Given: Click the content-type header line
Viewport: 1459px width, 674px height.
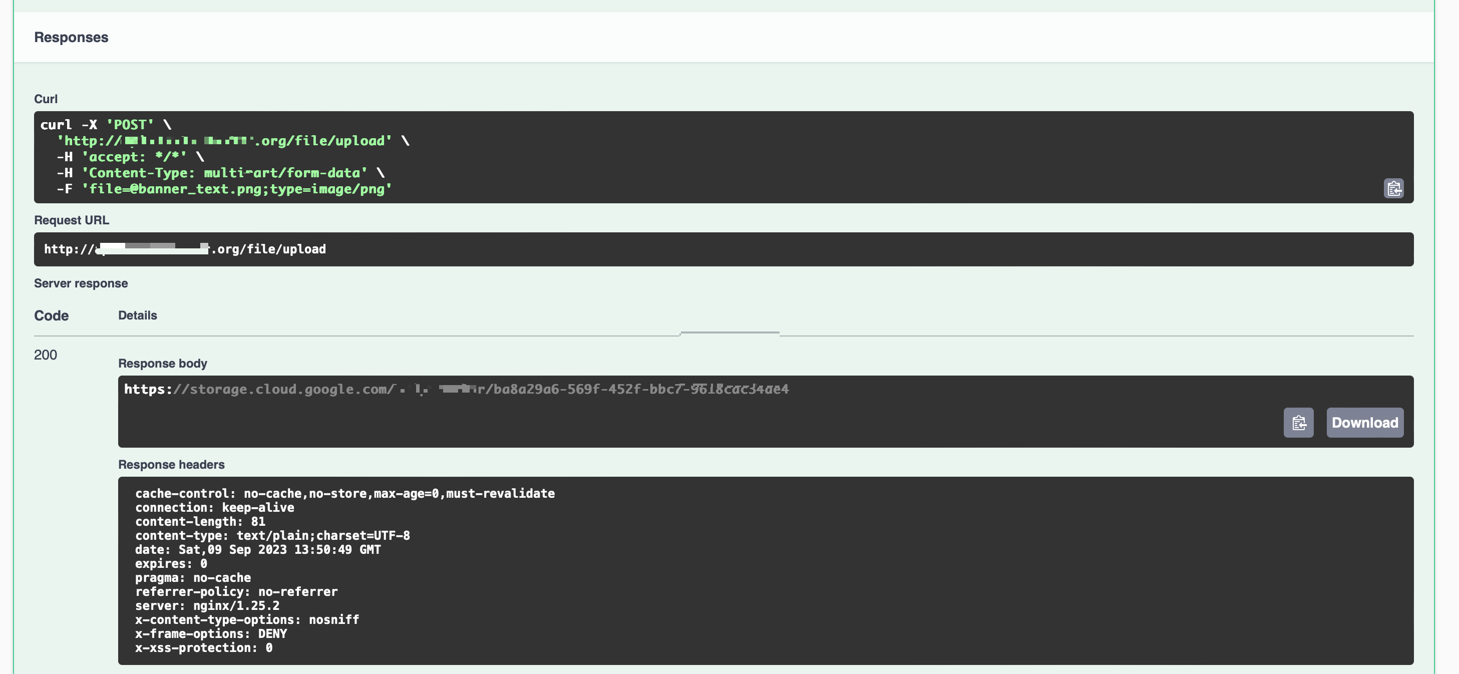Looking at the screenshot, I should (x=272, y=535).
